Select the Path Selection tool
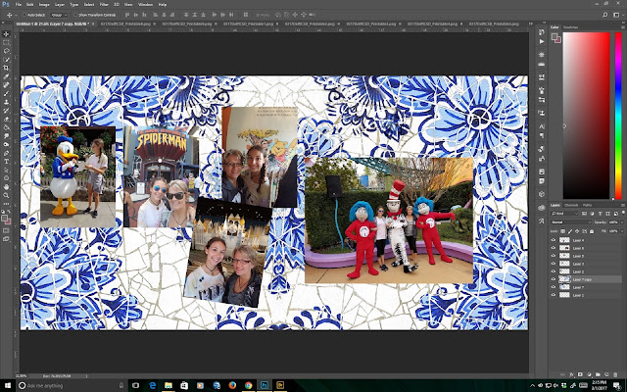This screenshot has width=627, height=392. pos(7,170)
